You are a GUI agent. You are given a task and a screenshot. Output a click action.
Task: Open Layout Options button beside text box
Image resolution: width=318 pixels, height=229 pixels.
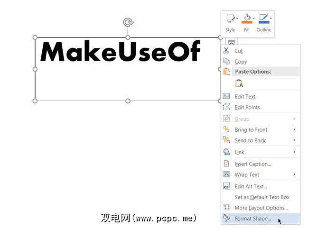point(232,42)
